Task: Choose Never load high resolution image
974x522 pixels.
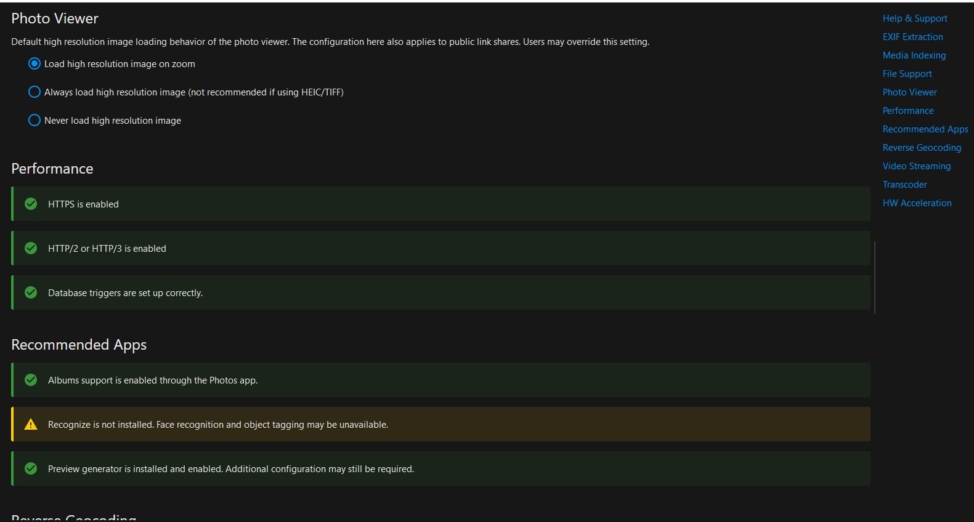Action: click(x=34, y=120)
